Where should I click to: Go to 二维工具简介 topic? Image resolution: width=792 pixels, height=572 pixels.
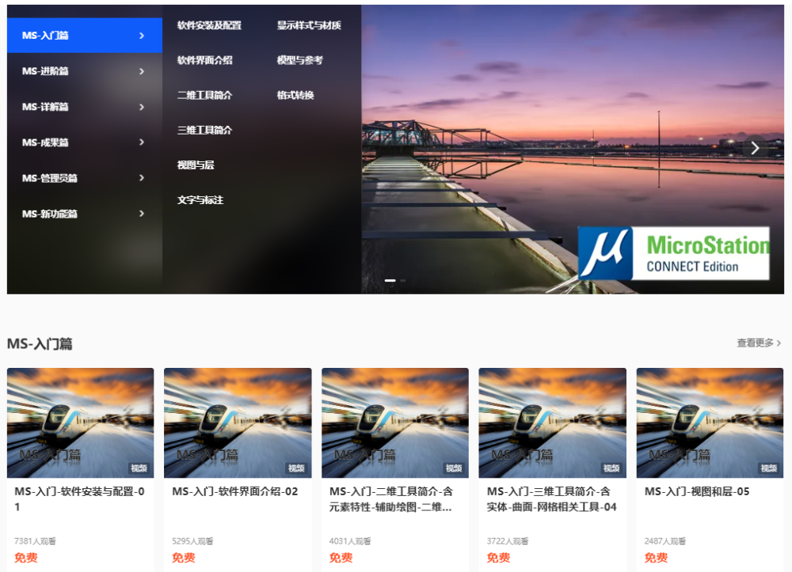204,95
